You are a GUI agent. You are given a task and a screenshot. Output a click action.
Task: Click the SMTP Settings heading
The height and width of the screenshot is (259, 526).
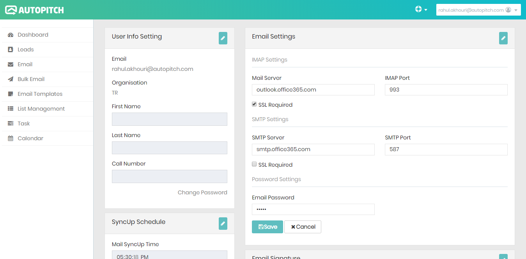(270, 119)
